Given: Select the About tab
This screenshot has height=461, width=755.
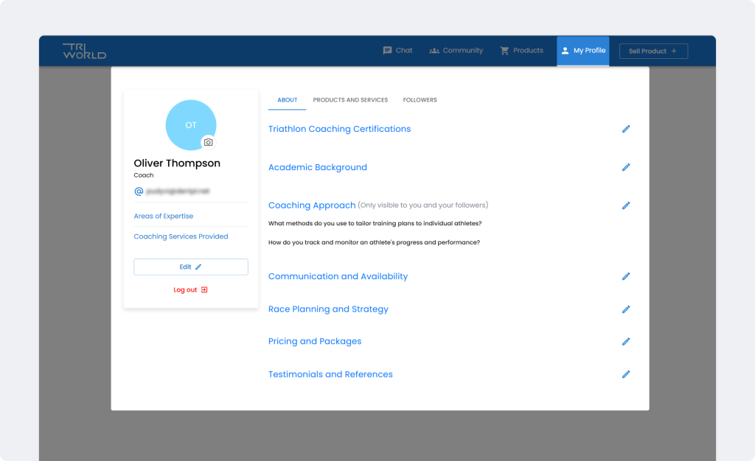Looking at the screenshot, I should click(287, 100).
